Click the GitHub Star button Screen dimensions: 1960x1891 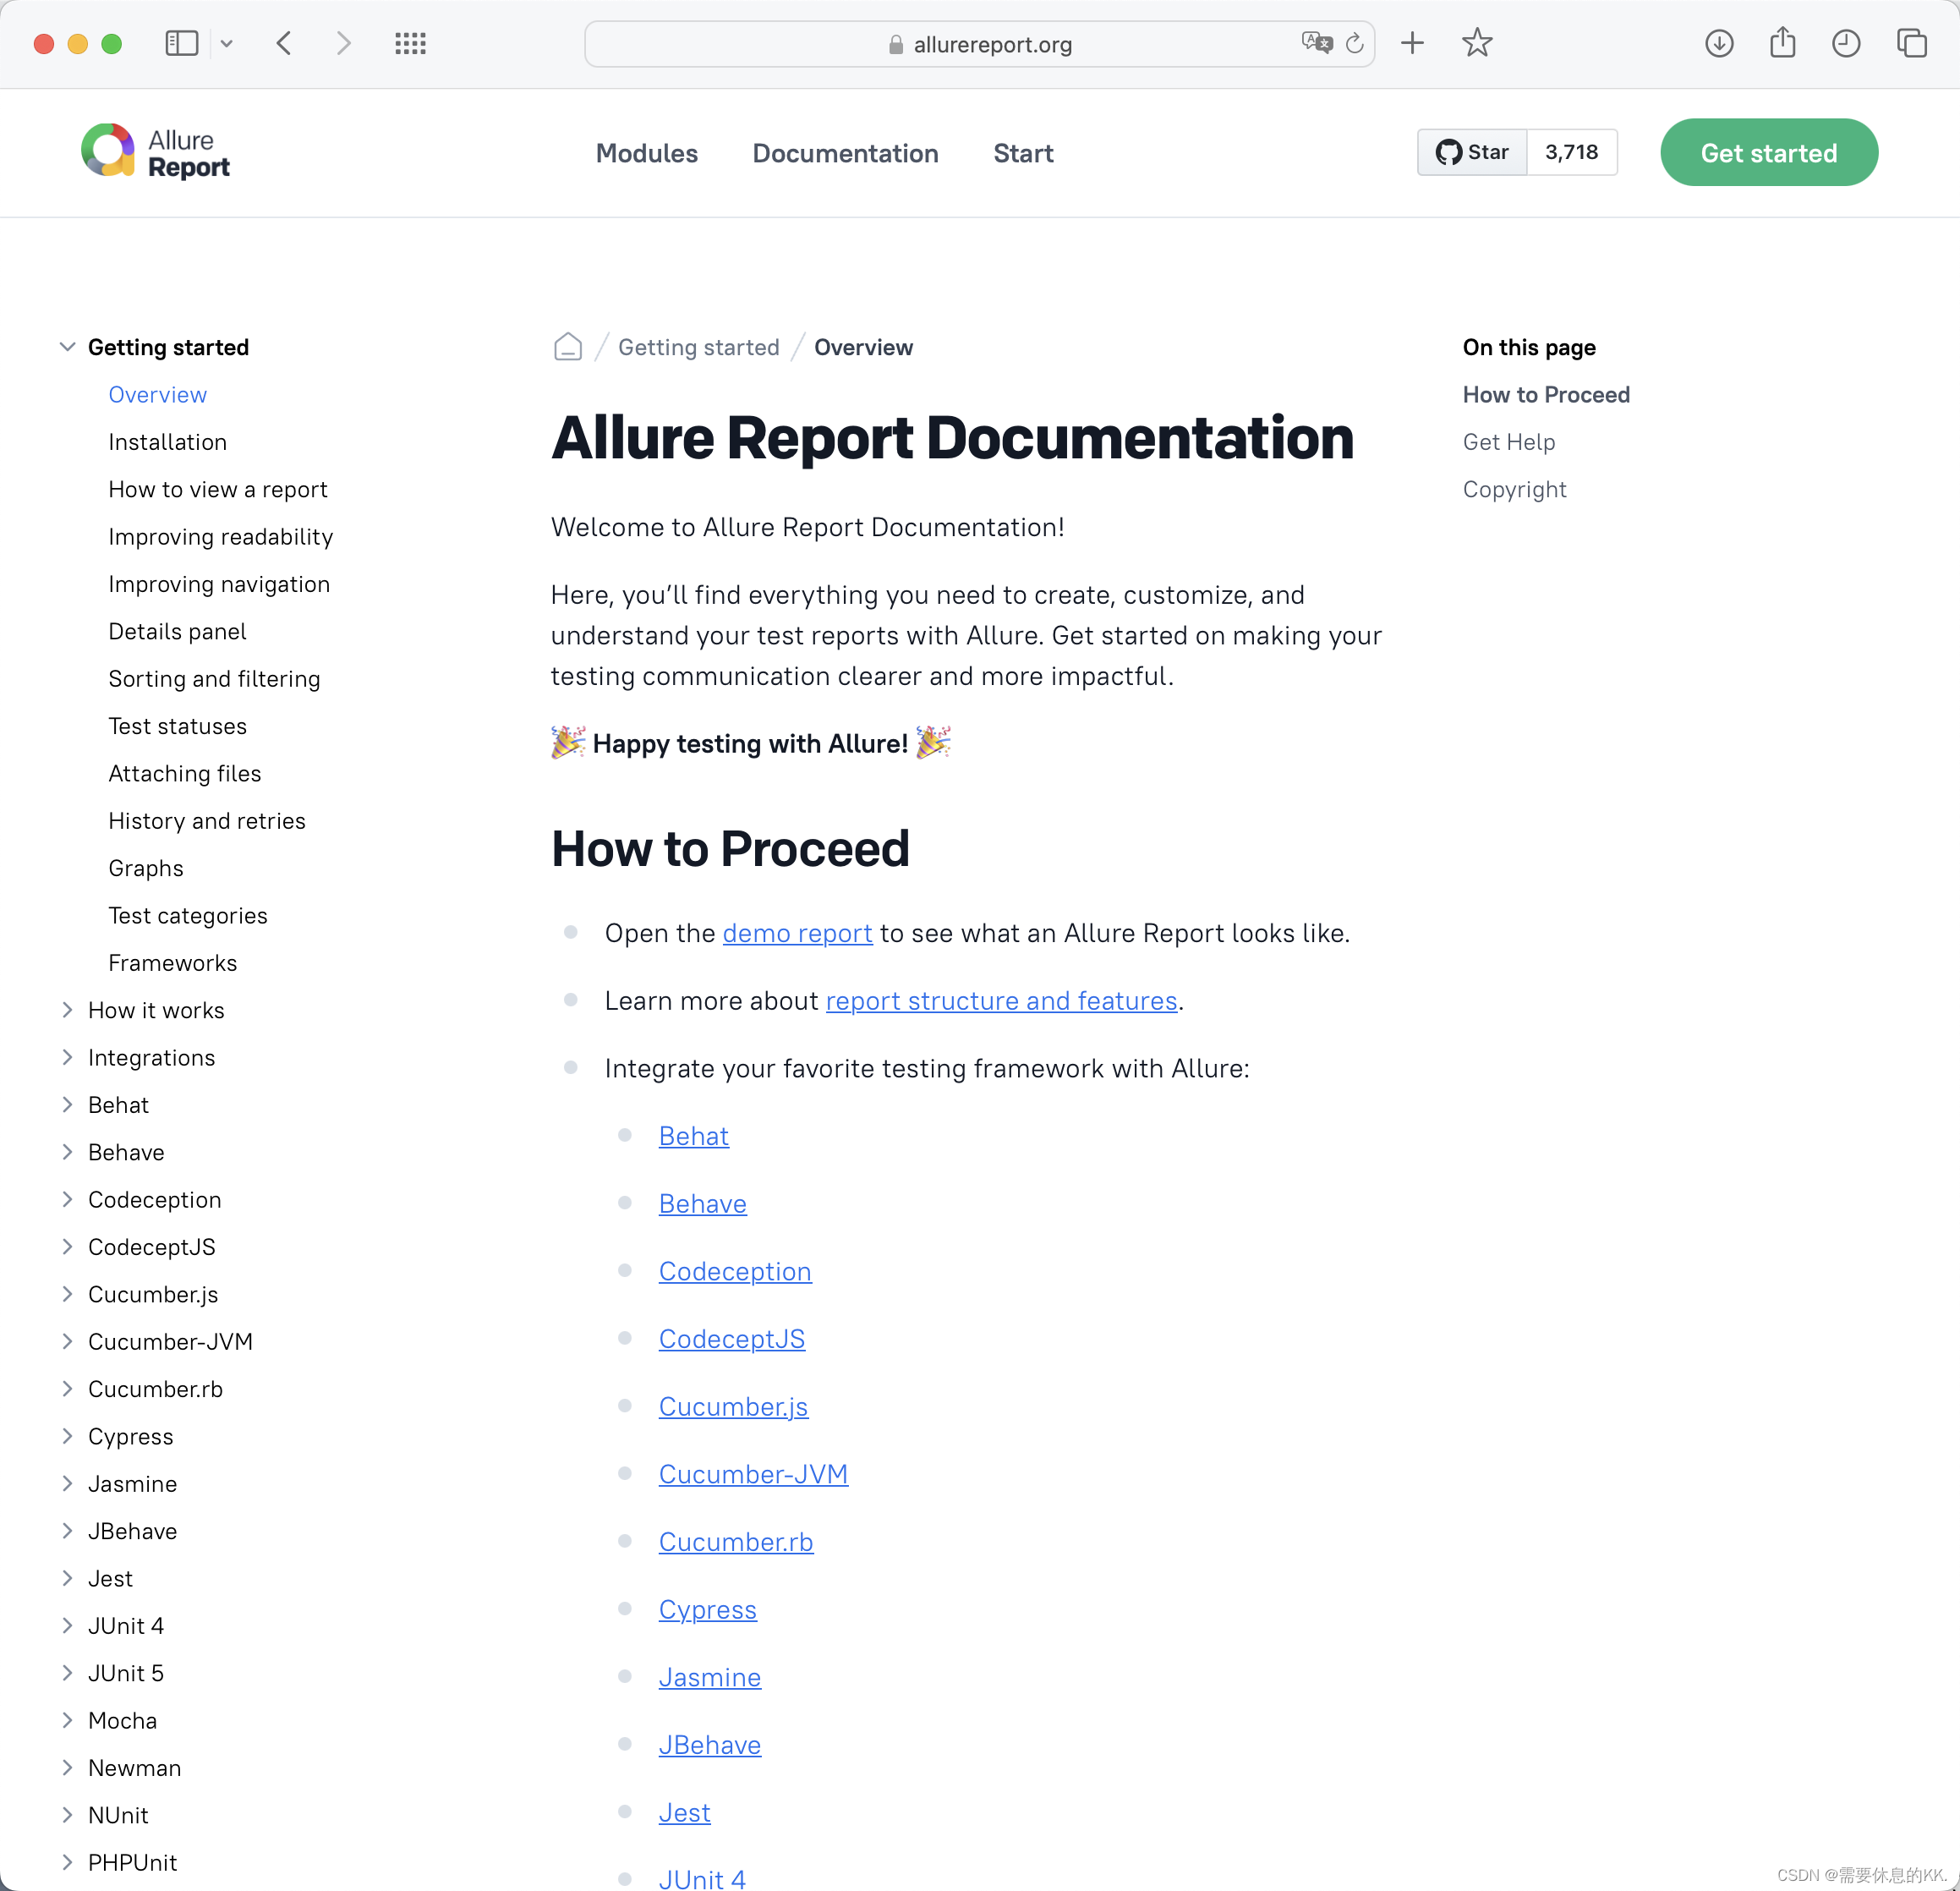tap(1471, 152)
